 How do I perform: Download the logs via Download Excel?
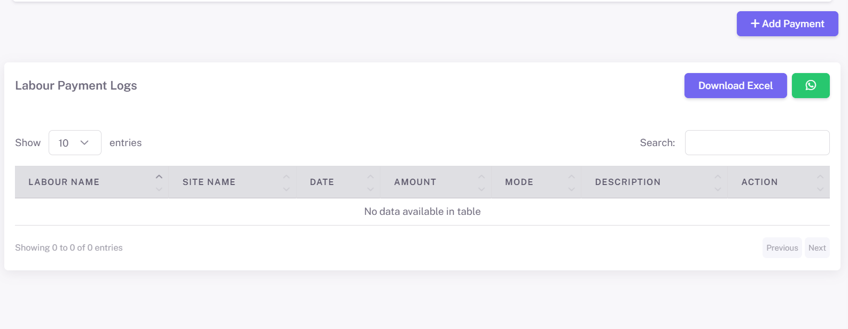[735, 85]
